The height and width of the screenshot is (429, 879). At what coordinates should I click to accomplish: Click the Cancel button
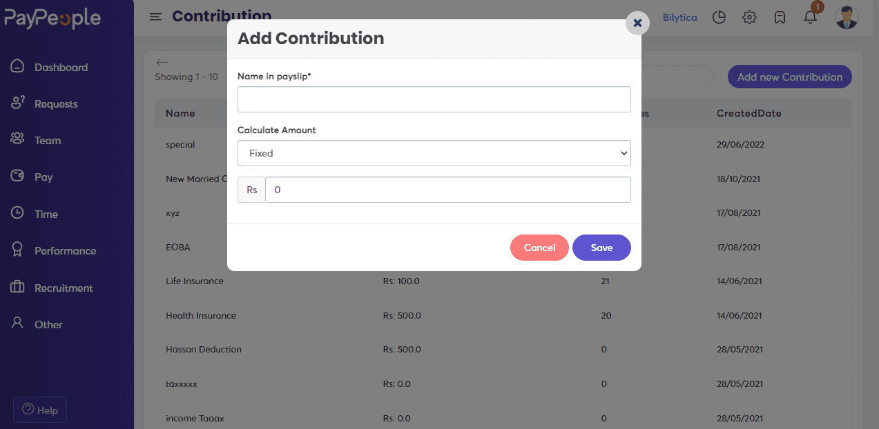tap(539, 248)
